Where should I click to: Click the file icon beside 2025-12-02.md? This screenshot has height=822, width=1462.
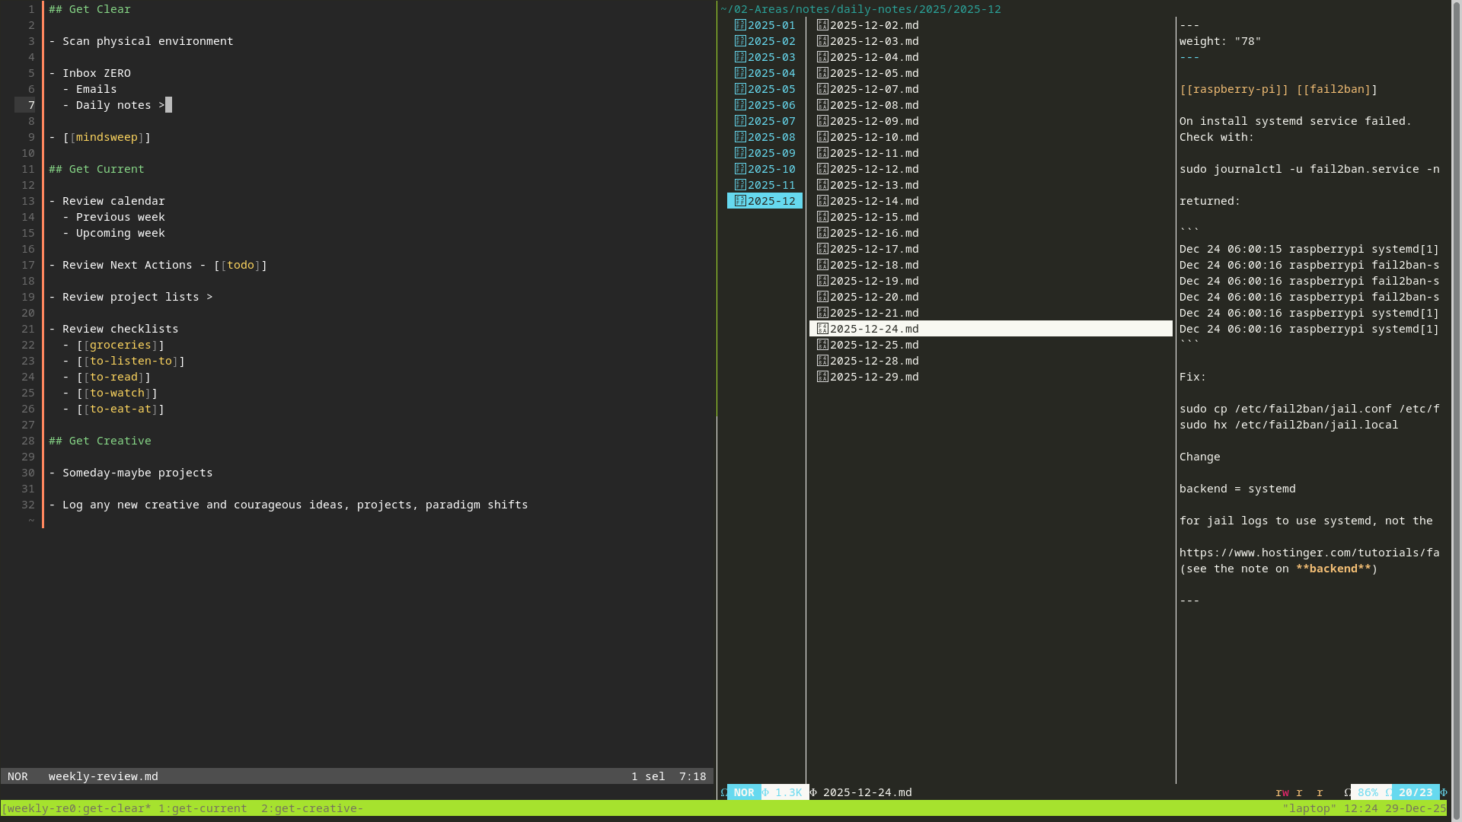pyautogui.click(x=822, y=25)
